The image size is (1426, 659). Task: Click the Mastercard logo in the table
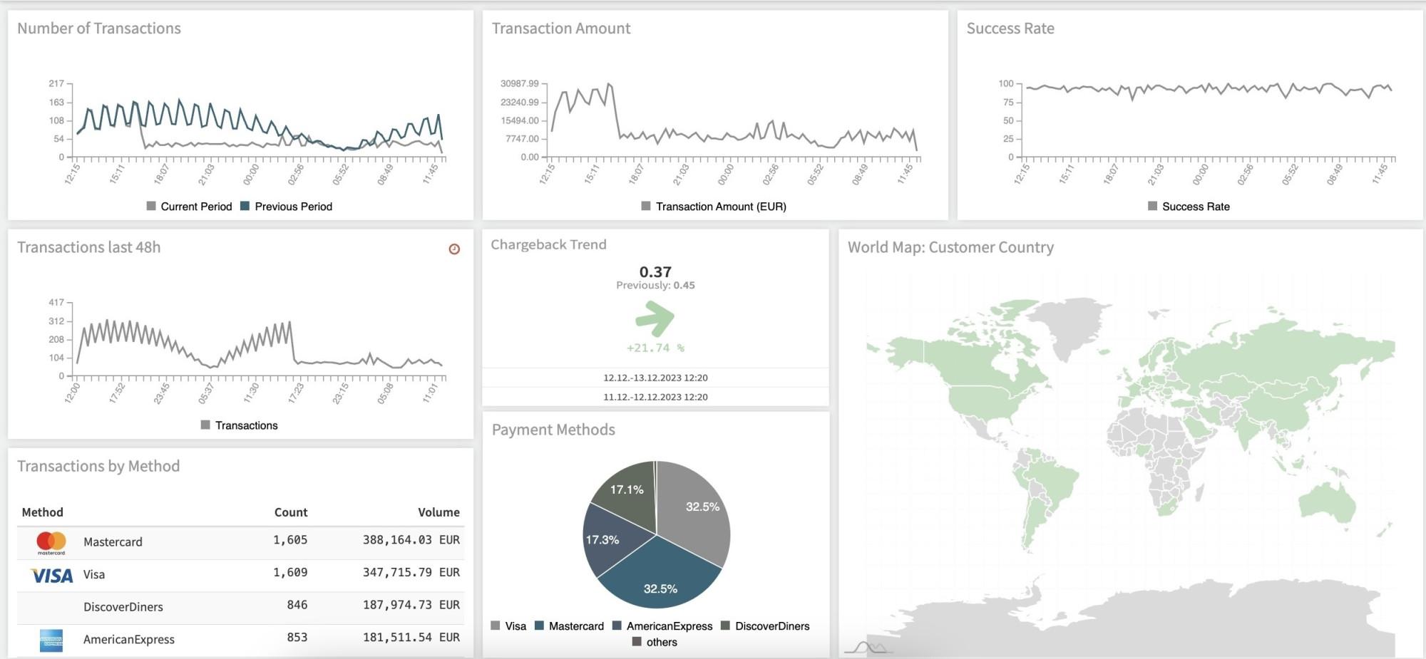click(x=51, y=542)
